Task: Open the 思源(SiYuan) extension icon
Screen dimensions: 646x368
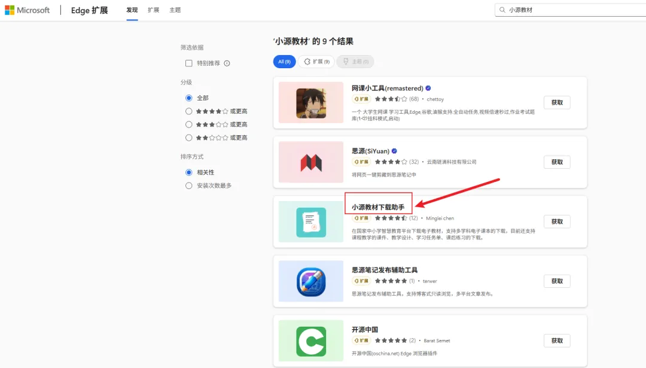Action: [x=311, y=162]
